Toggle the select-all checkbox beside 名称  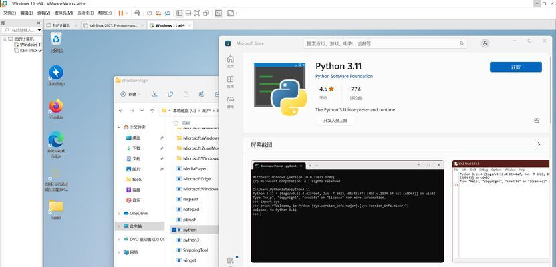coord(176,123)
